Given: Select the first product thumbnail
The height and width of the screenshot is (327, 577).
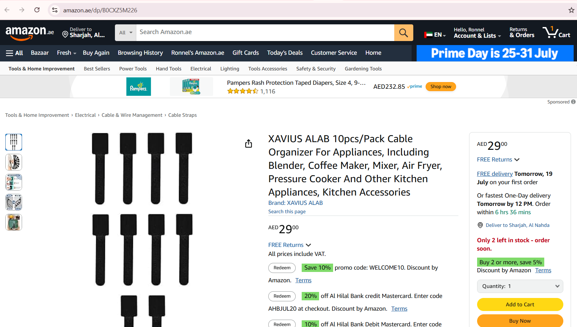Looking at the screenshot, I should [x=14, y=142].
